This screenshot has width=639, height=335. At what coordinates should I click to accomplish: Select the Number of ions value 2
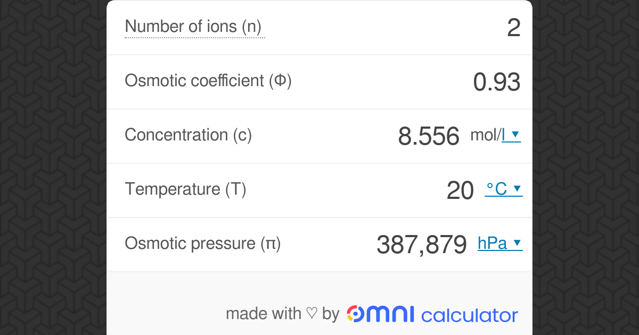point(514,28)
